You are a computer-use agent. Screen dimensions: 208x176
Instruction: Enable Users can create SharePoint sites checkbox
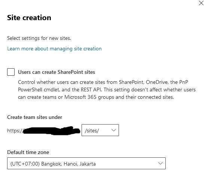pos(11,72)
